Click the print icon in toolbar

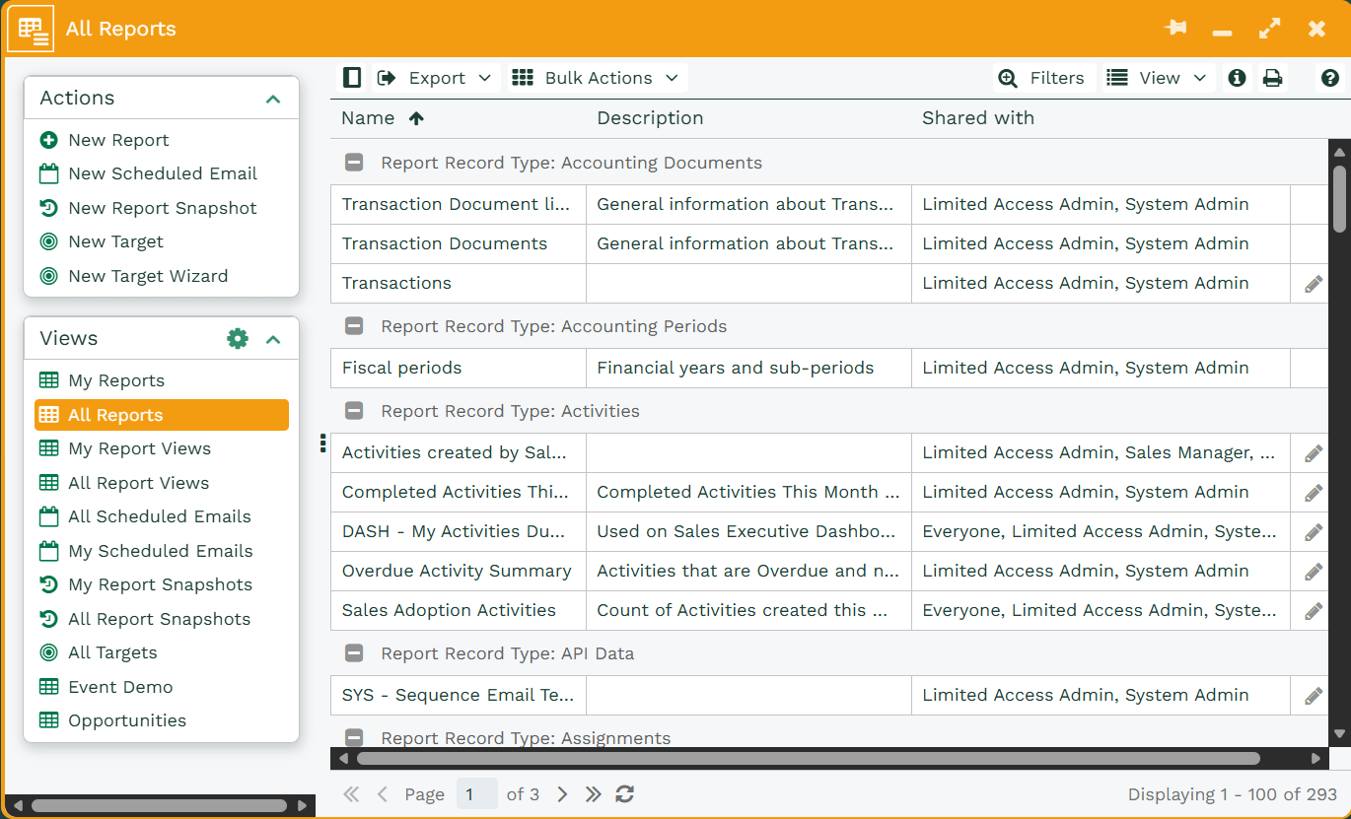[x=1272, y=78]
